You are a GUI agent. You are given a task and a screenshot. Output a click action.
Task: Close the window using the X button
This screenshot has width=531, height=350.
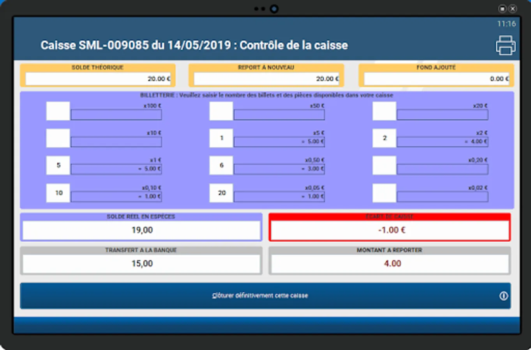click(x=513, y=9)
